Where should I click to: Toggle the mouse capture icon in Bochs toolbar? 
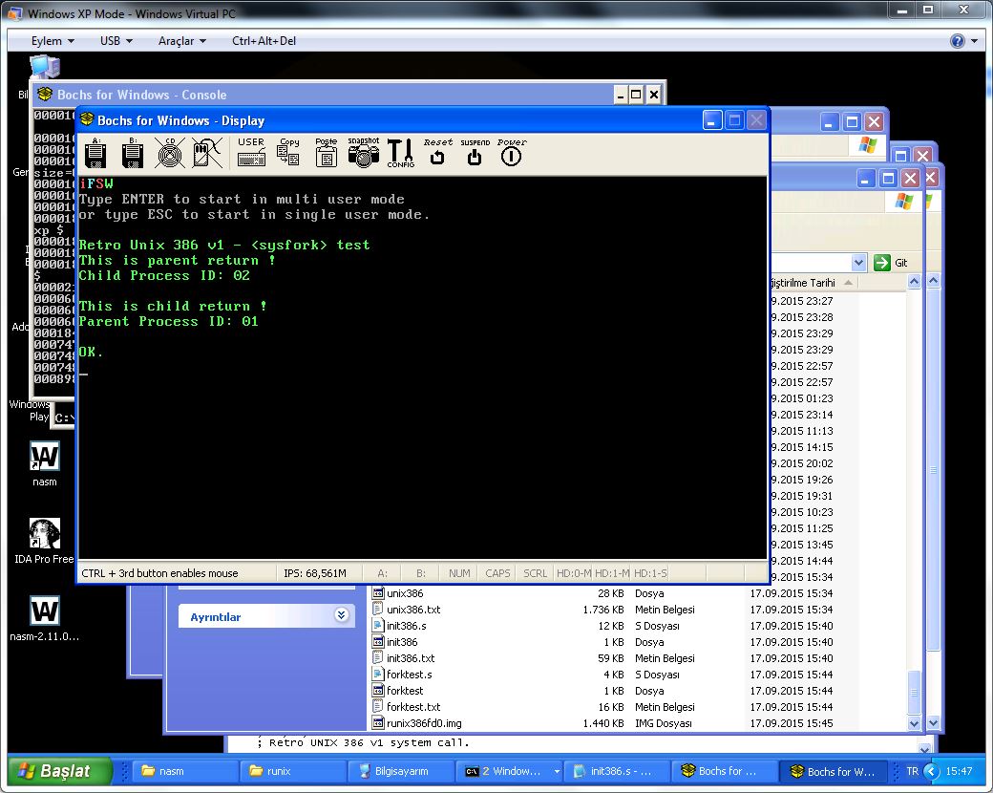point(207,152)
